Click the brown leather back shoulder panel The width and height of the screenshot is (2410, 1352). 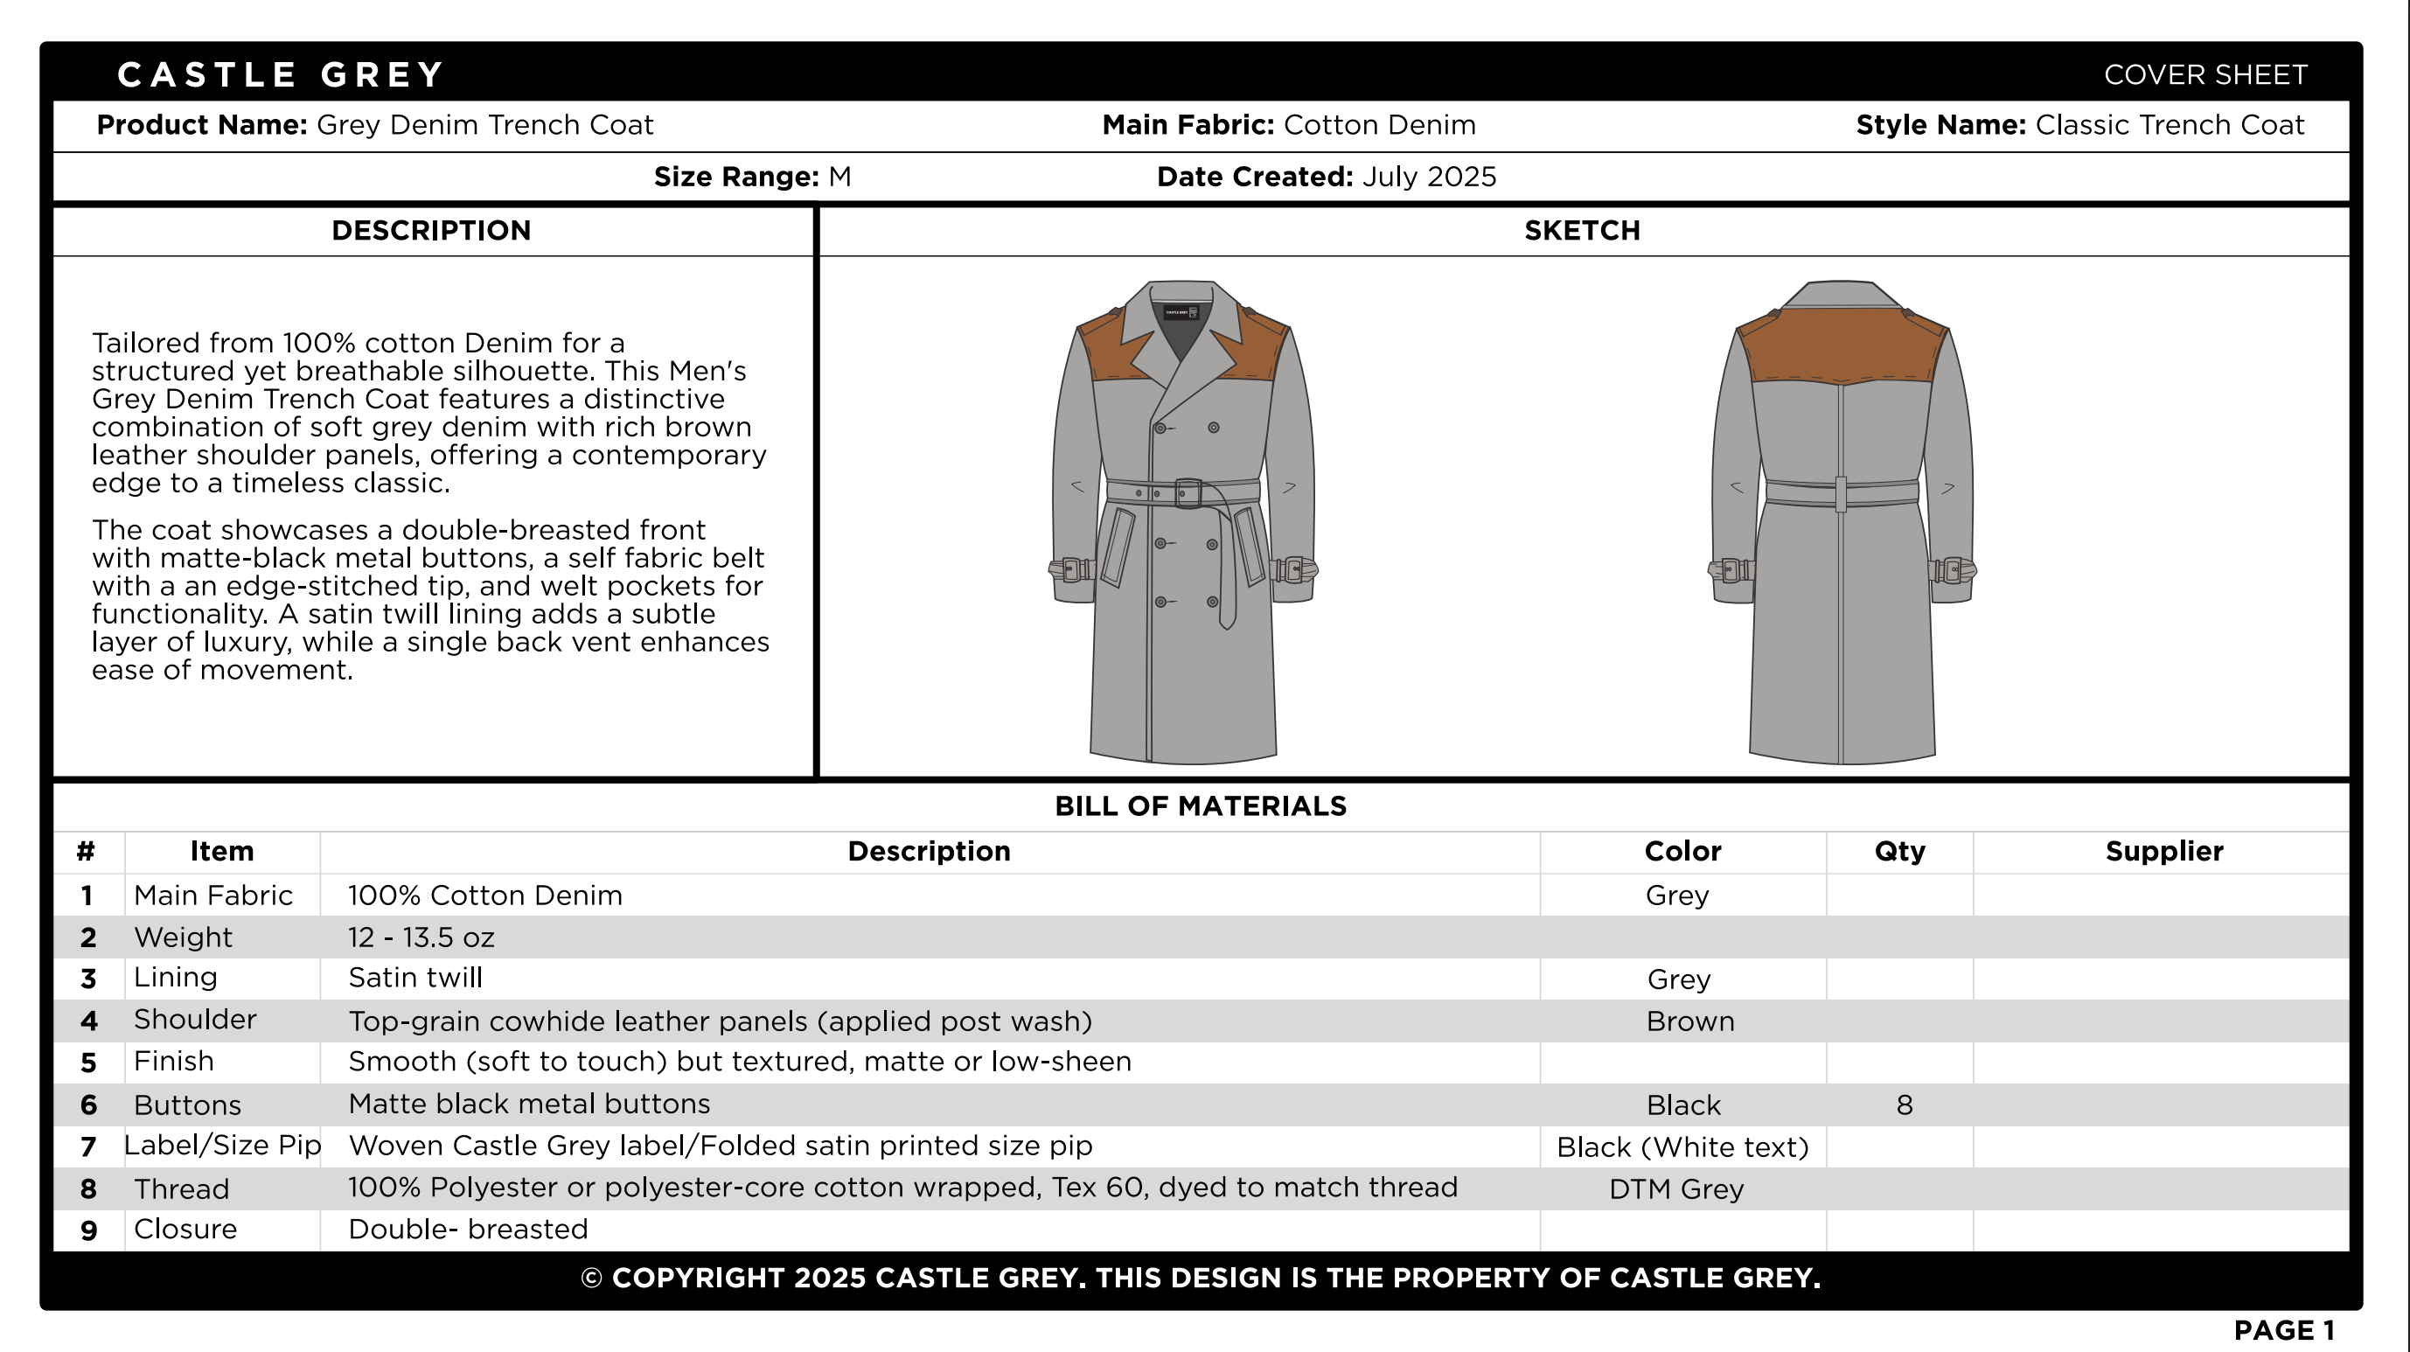pyautogui.click(x=1842, y=345)
